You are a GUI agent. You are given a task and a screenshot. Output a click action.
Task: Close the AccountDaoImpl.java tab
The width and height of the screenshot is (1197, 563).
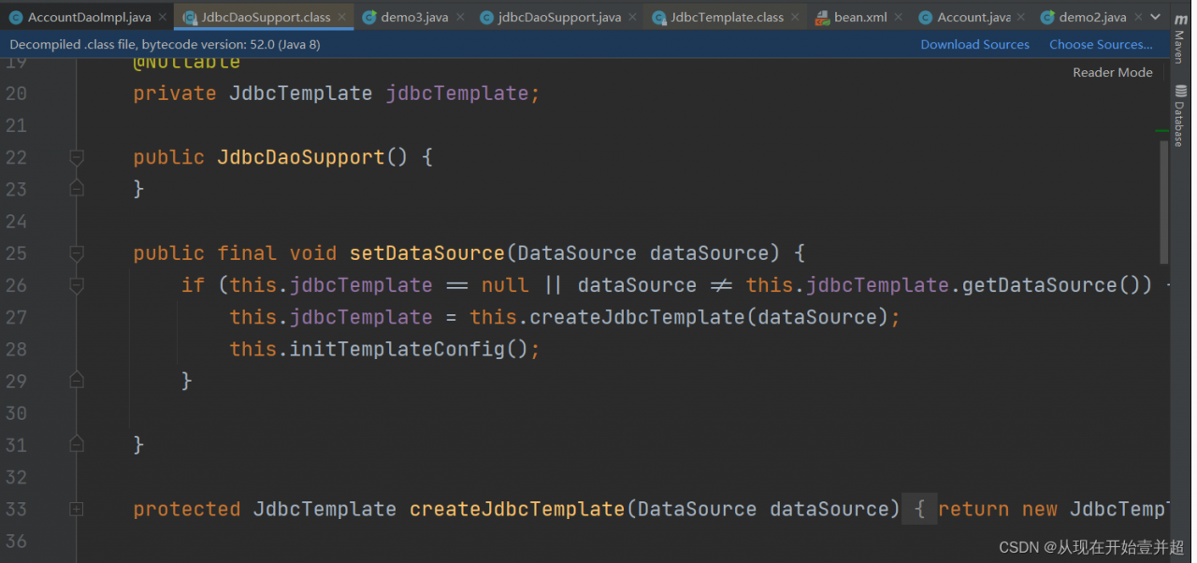161,18
